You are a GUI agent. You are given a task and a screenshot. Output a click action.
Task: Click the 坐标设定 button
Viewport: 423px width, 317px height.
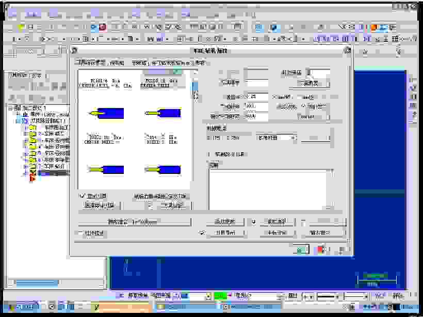(x=278, y=233)
